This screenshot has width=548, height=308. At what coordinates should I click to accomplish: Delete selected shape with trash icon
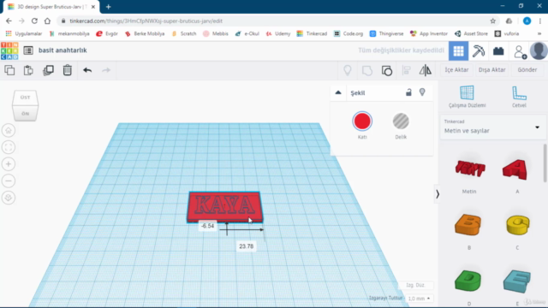pyautogui.click(x=67, y=70)
